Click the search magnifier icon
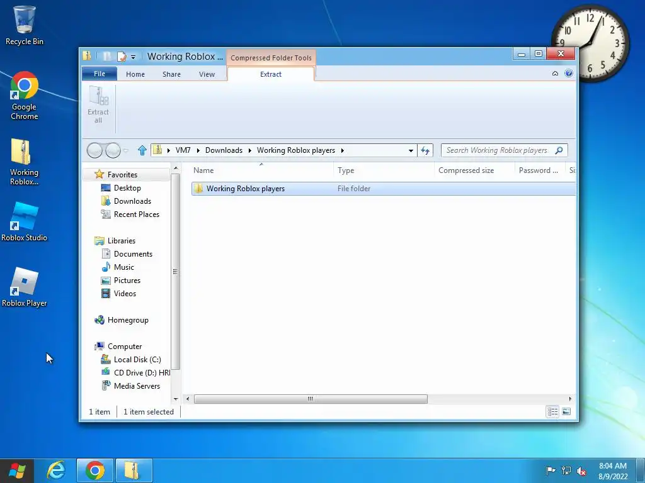 pos(559,150)
